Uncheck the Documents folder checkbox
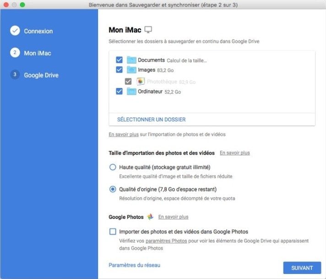Screen dimensions: 326x279 119,60
